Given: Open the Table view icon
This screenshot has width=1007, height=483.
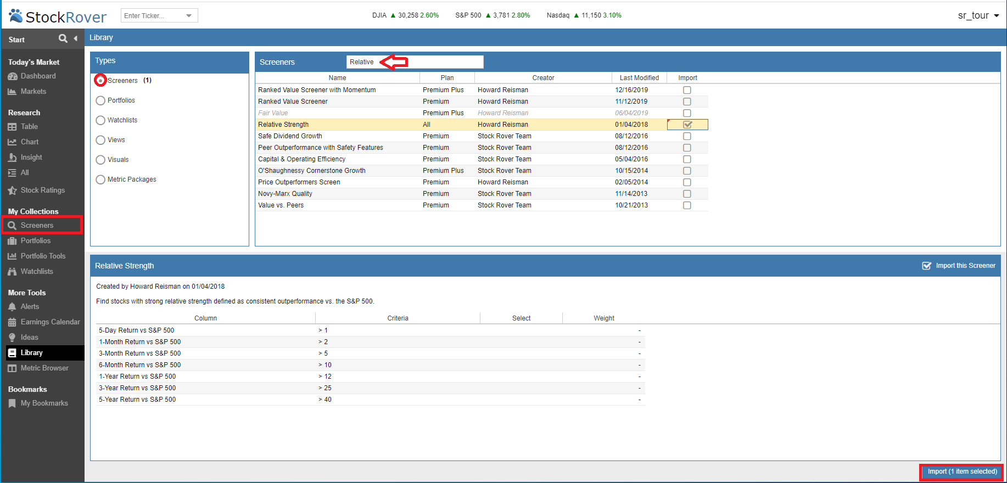Looking at the screenshot, I should pos(12,127).
